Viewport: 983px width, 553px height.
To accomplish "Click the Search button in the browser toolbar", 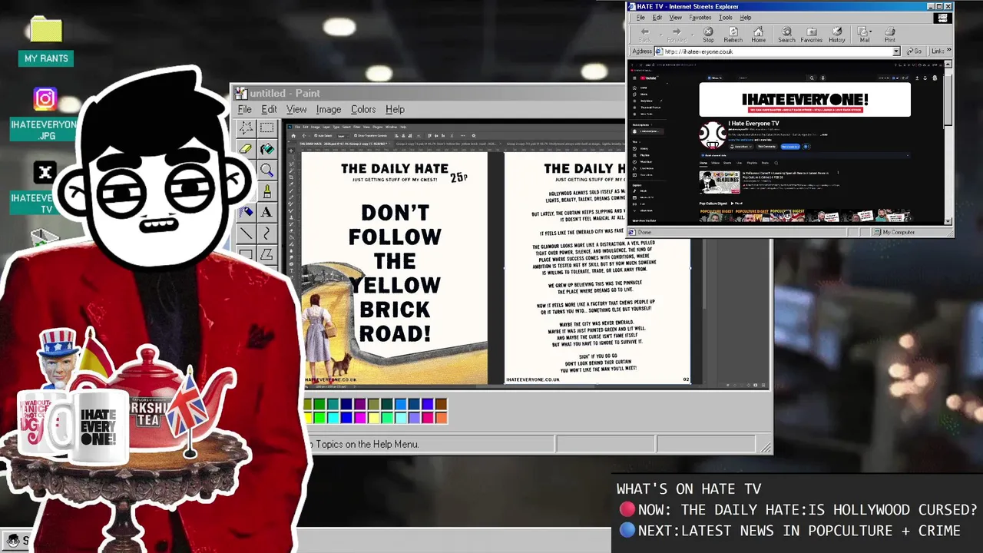I will pyautogui.click(x=786, y=35).
